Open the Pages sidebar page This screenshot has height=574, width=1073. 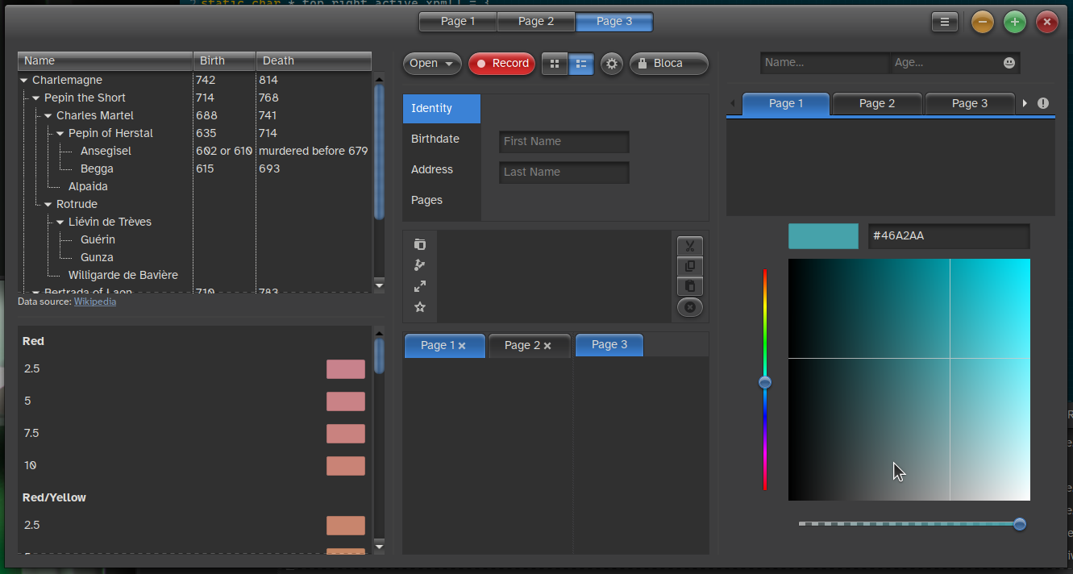pyautogui.click(x=442, y=201)
